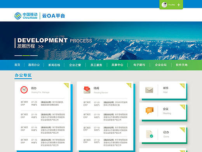This screenshot has height=152, width=202.
Task: Open the 07-20 entry in 待办 list
Action: 43,104
